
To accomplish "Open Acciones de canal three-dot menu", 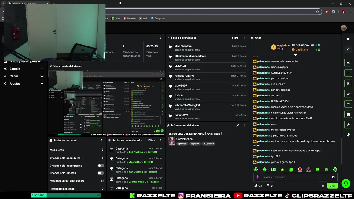I will click(x=101, y=140).
